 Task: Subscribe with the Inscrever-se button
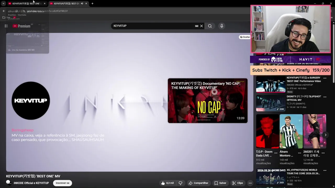tap(63, 183)
